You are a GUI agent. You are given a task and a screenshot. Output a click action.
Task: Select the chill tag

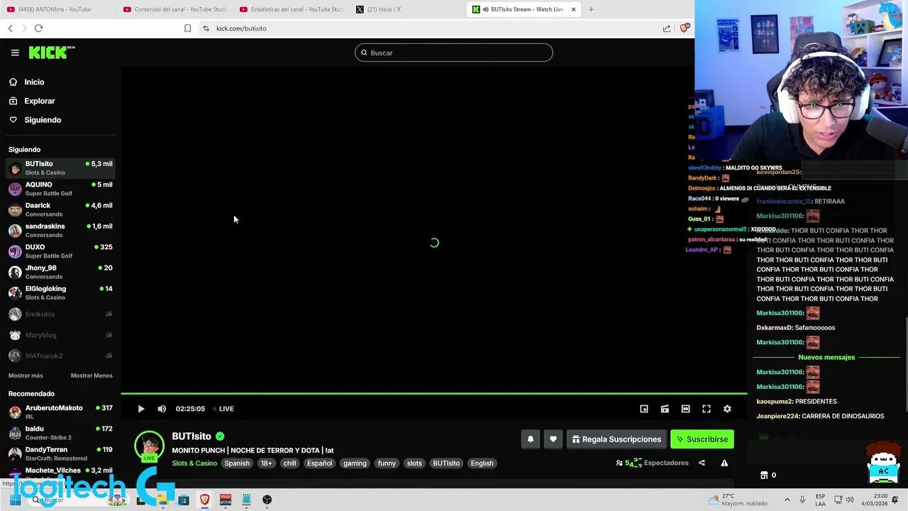pos(289,463)
